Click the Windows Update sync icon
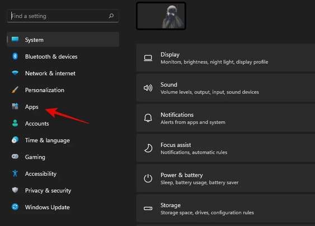The image size is (315, 226). (x=15, y=206)
